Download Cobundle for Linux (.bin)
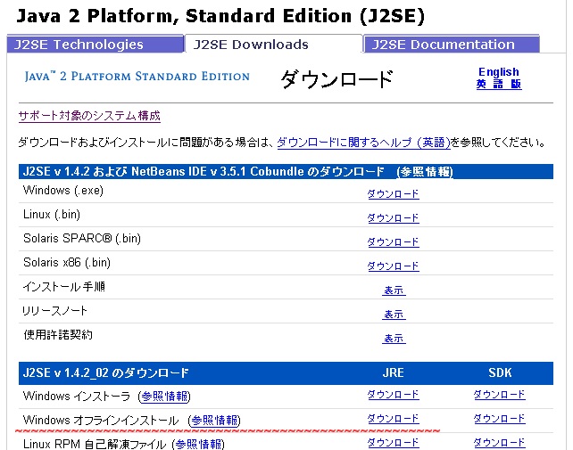573x450 pixels. point(394,218)
